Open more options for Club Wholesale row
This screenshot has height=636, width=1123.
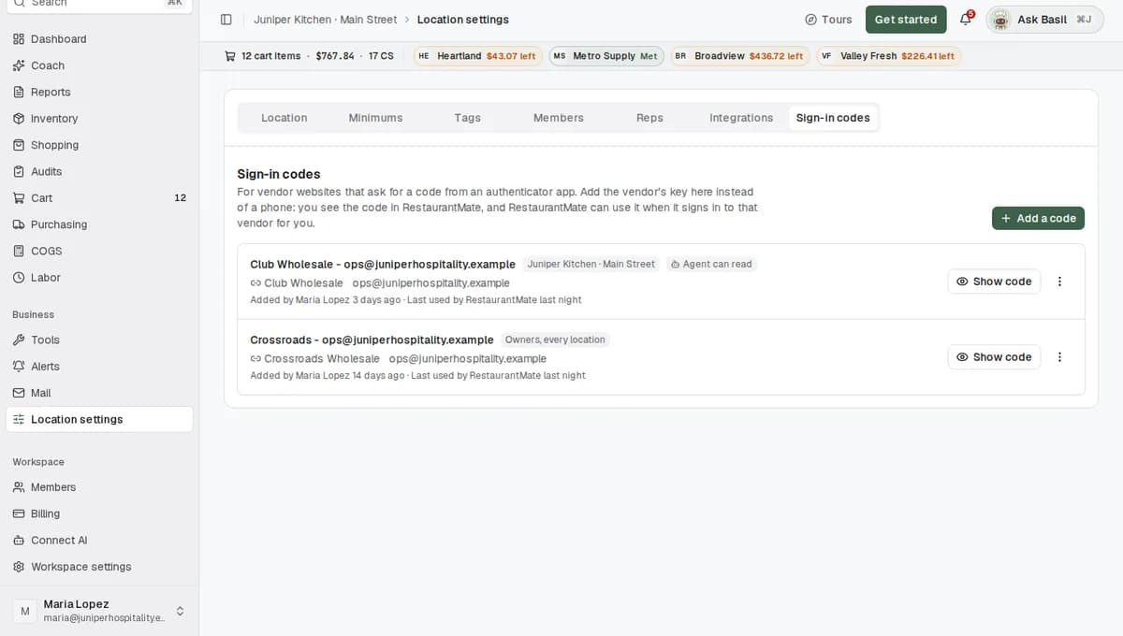click(x=1059, y=282)
